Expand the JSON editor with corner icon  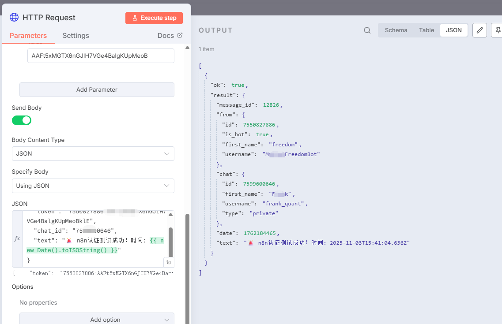(168, 262)
